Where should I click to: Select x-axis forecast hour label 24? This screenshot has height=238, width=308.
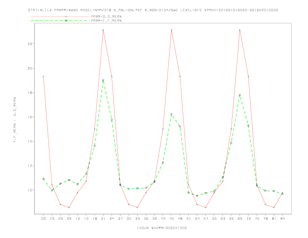click(112, 219)
